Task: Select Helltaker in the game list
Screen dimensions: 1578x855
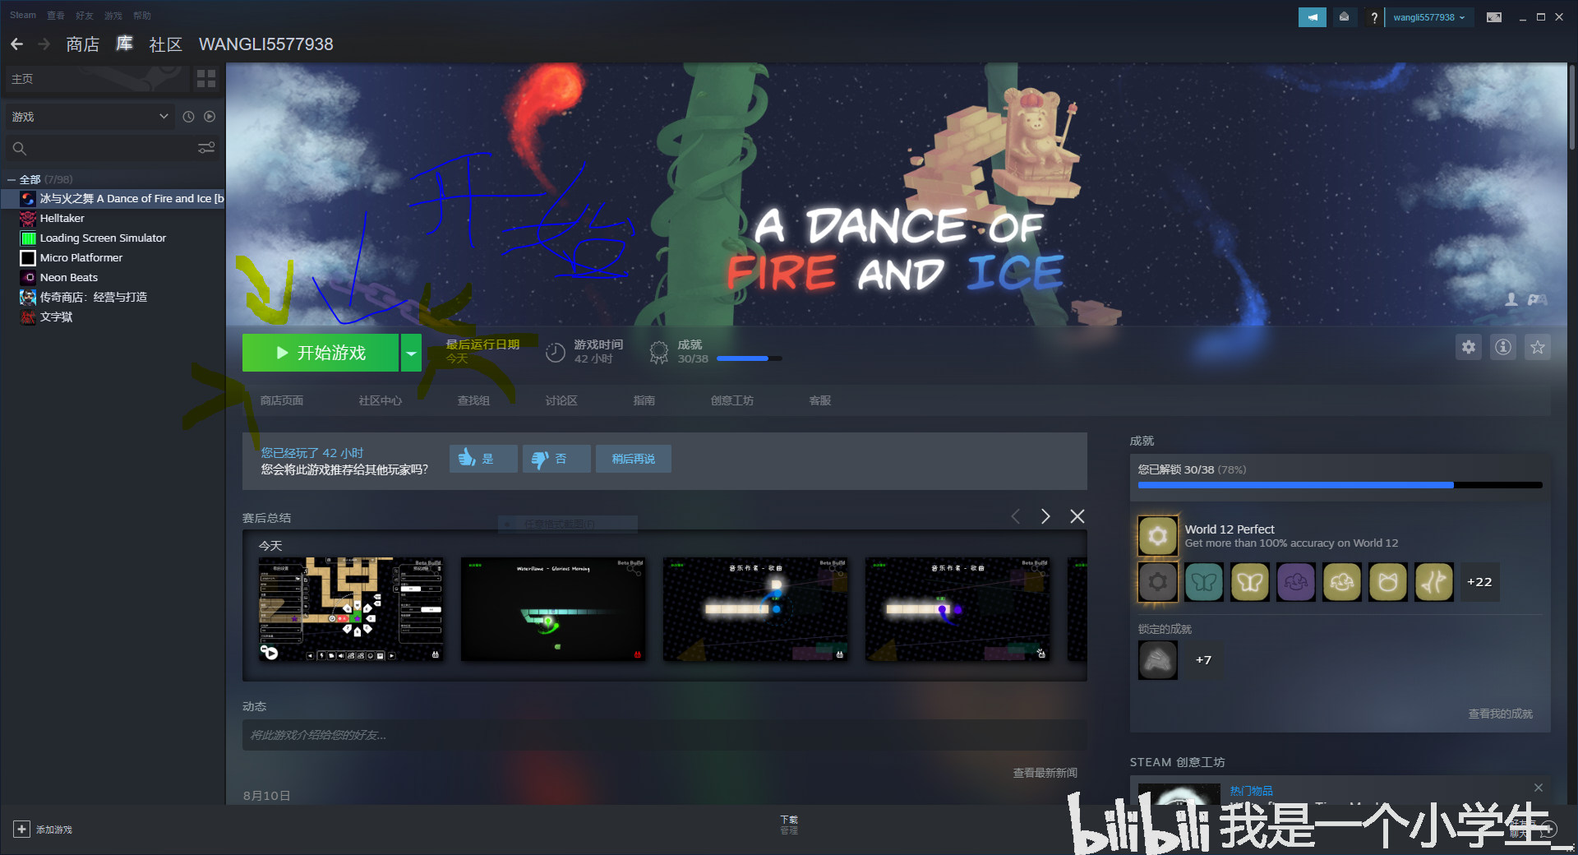Action: (113, 218)
